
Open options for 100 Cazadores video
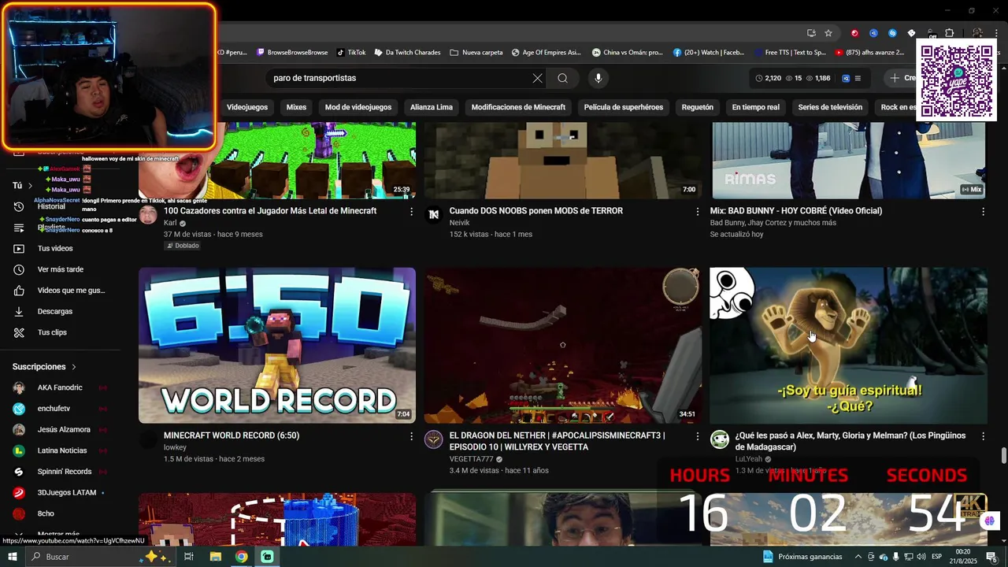tap(411, 211)
